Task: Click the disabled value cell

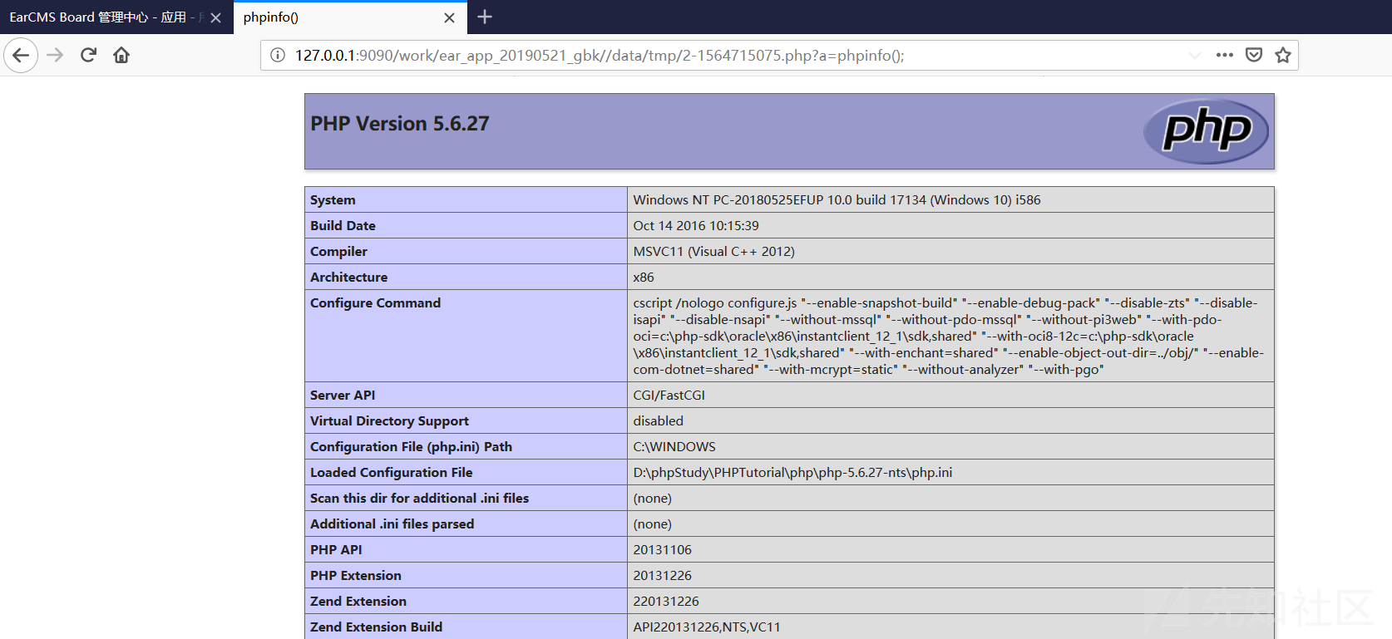Action: 950,421
